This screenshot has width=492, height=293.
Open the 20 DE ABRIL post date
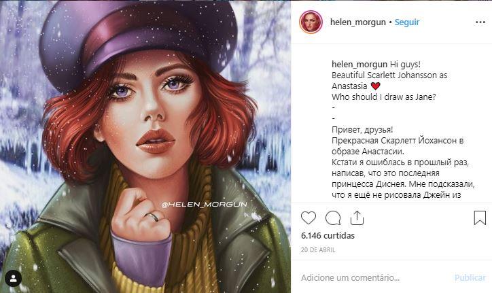tap(318, 250)
